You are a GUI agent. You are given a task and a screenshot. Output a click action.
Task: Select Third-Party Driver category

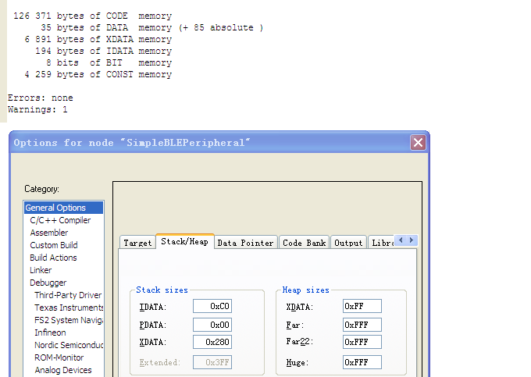[x=68, y=295]
